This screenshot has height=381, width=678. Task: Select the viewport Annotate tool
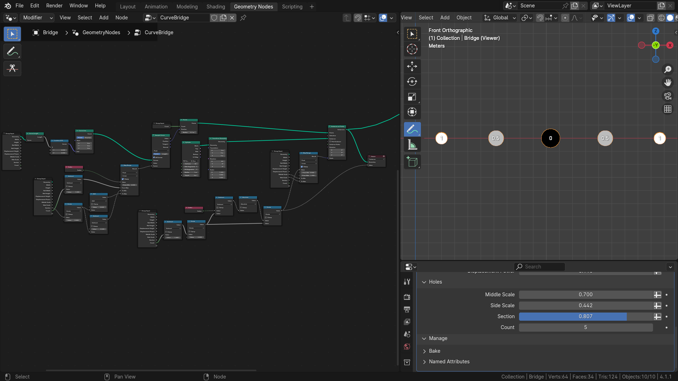[x=412, y=129]
